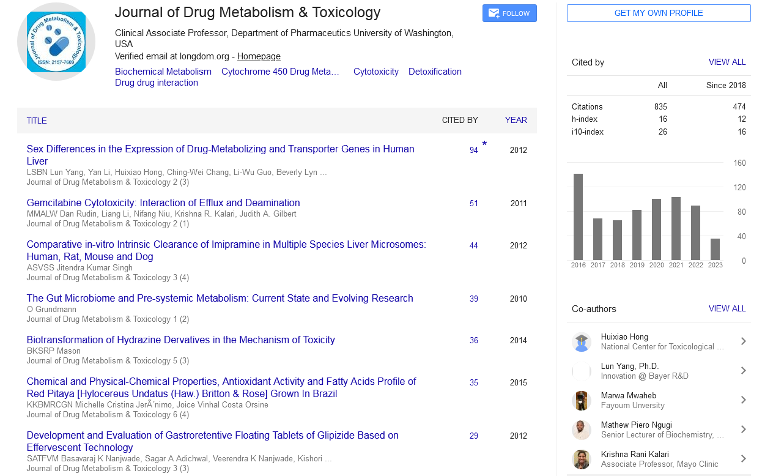Viewport: 784px width, 476px height.
Task: Open the Cytotoxicity interest tag
Action: 375,72
